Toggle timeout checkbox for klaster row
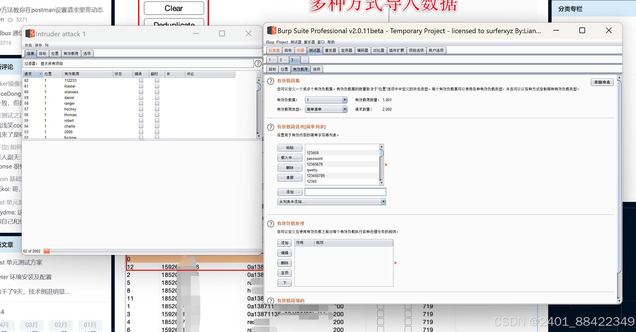Image resolution: width=636 pixels, height=332 pixels. coord(157,86)
